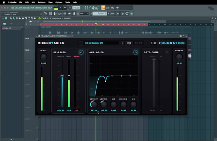Click the De-Esser LEVEL slider marker
Viewport: 217px width, 141px height.
click(69, 76)
